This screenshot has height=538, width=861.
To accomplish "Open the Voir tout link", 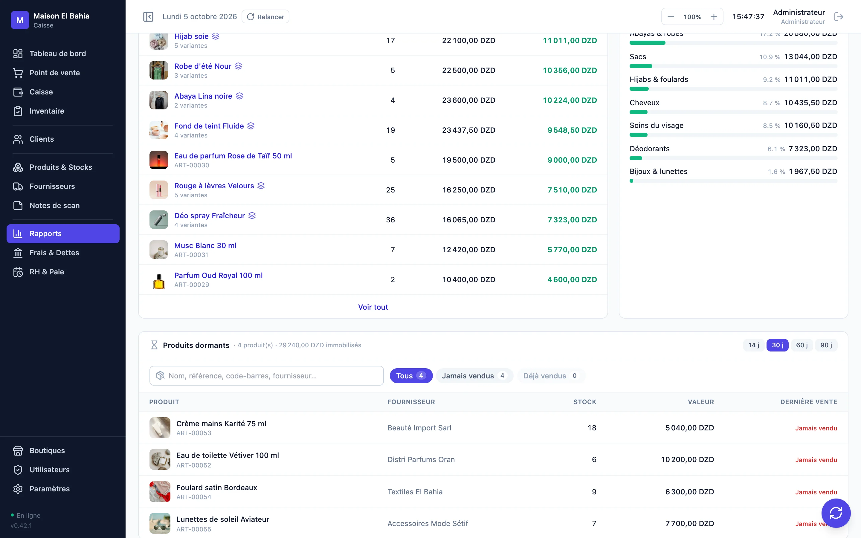I will pyautogui.click(x=373, y=307).
